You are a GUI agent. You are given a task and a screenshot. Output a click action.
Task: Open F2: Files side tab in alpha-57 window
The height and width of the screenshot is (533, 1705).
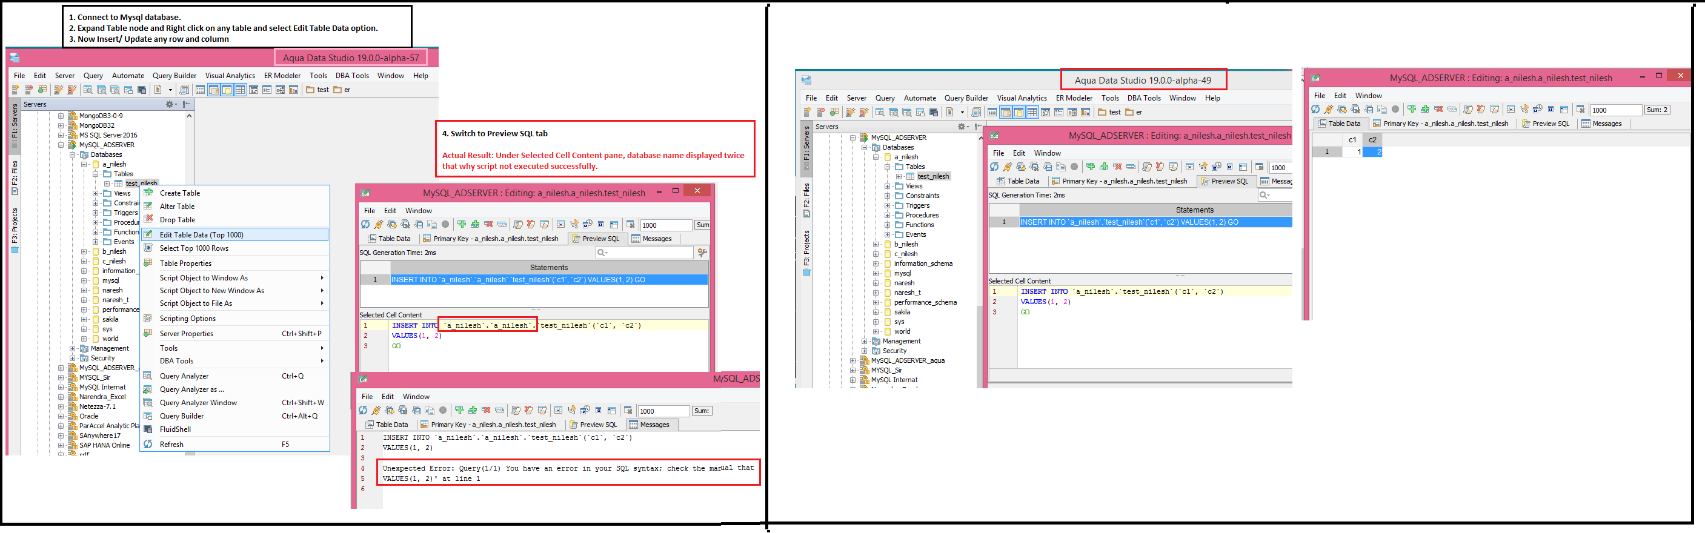pyautogui.click(x=15, y=177)
